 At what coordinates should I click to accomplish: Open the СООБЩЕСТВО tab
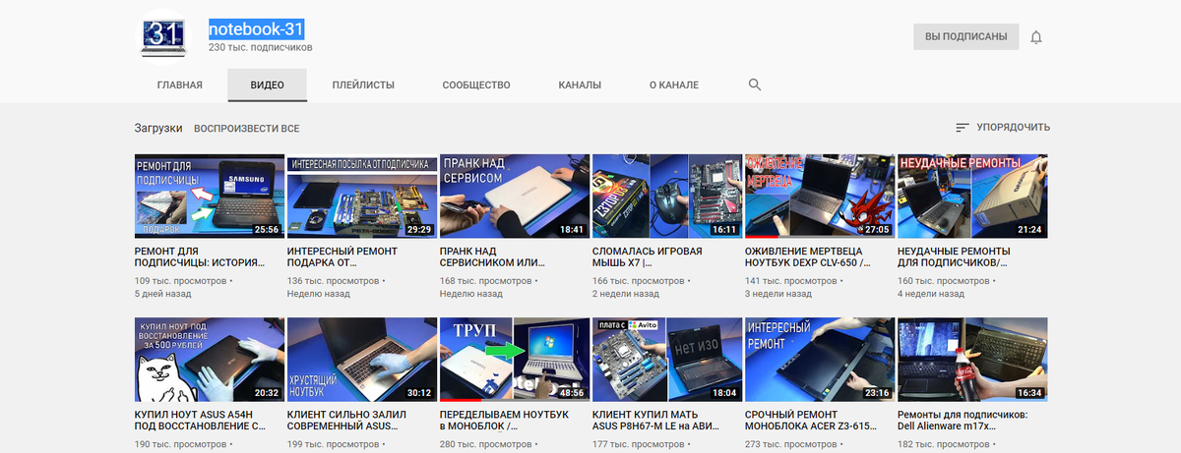tap(476, 85)
